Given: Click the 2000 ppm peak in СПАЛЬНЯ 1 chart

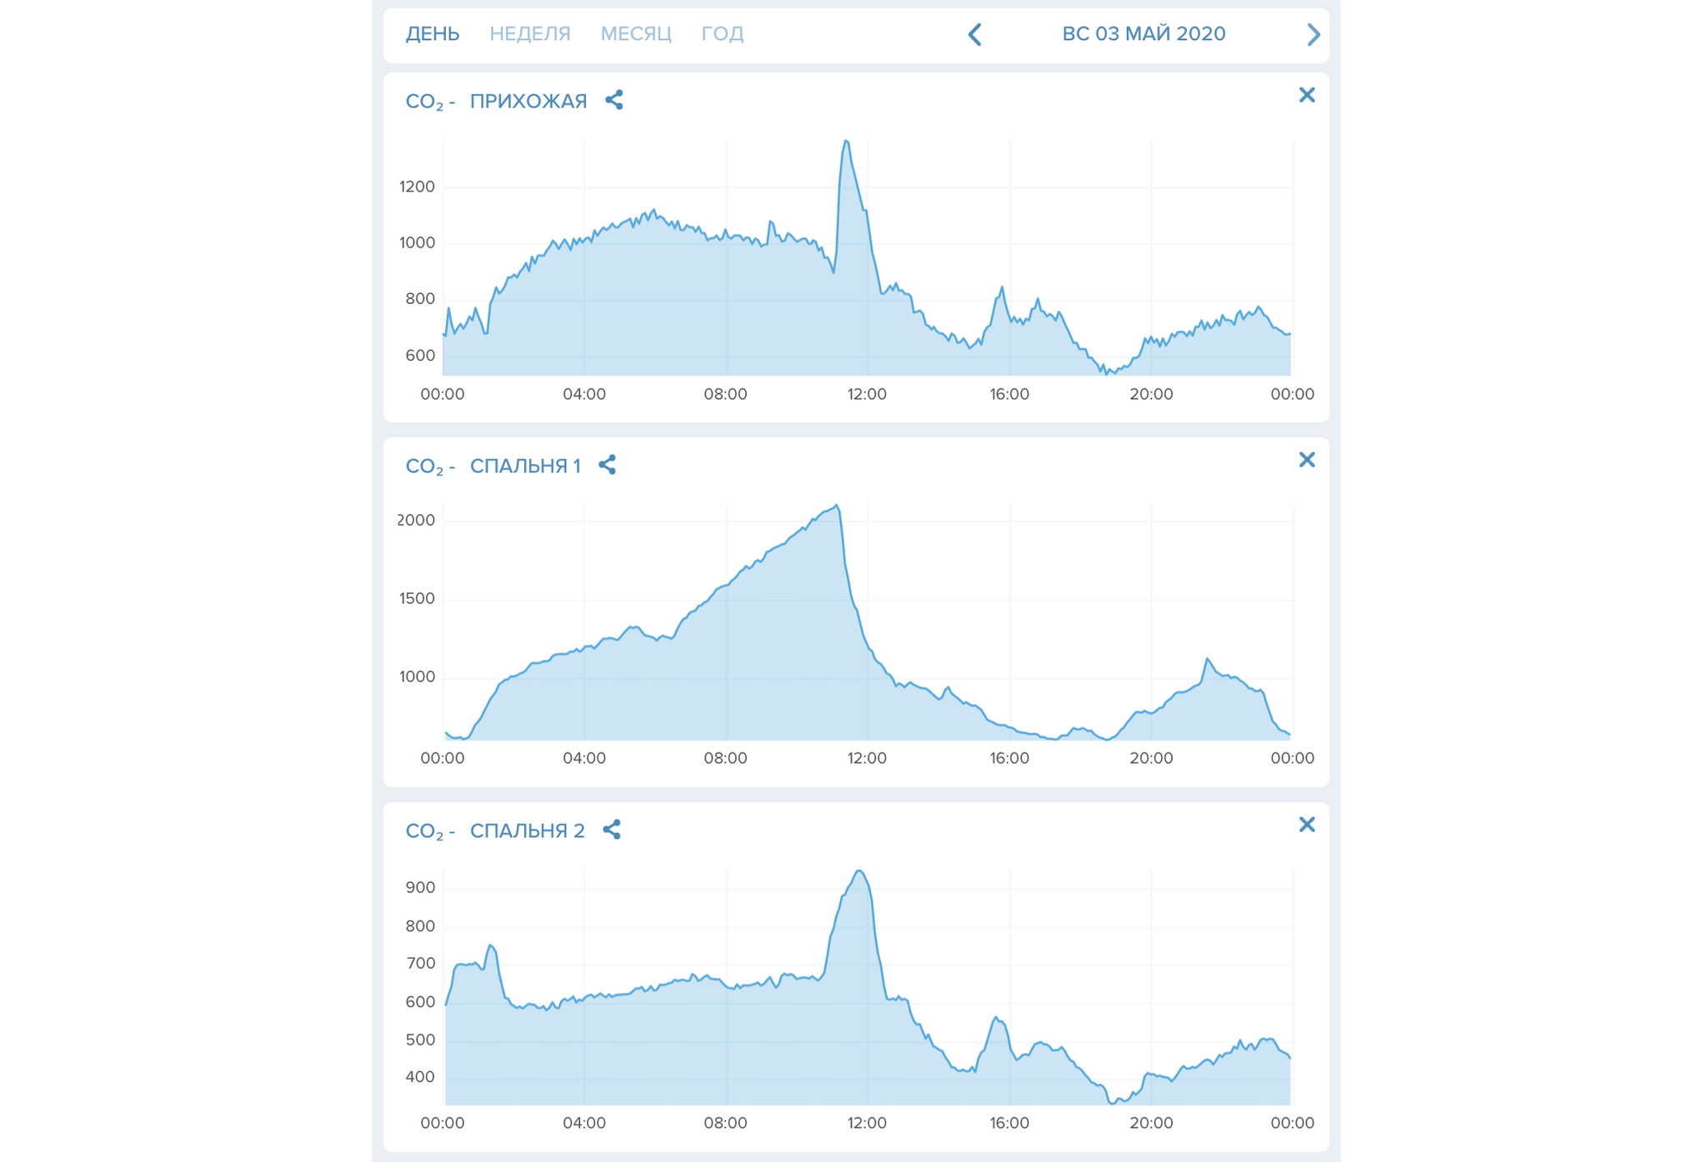Looking at the screenshot, I should click(x=837, y=506).
